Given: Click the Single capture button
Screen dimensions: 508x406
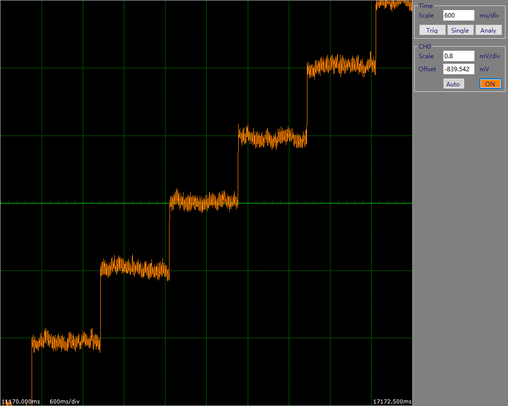Looking at the screenshot, I should click(460, 30).
